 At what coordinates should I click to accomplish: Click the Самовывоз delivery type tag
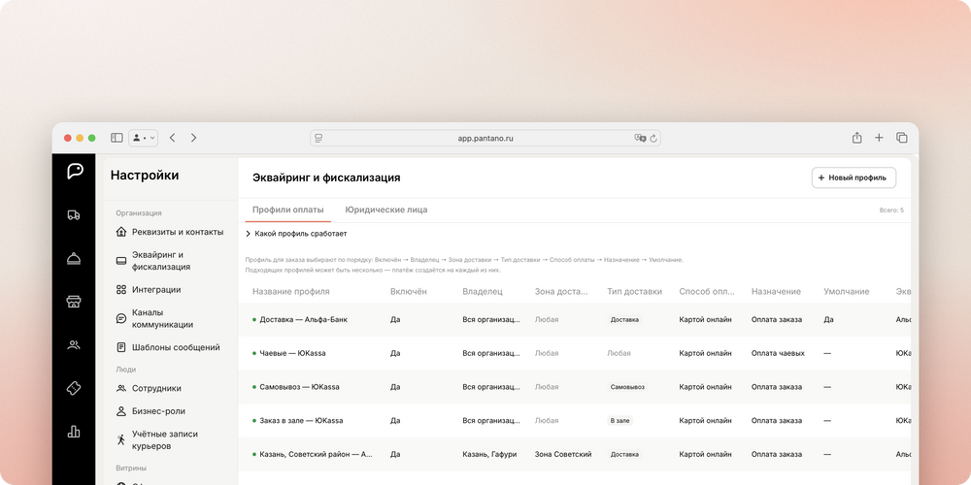click(x=627, y=387)
